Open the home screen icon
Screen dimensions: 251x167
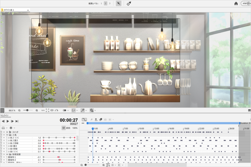coord(236,3)
